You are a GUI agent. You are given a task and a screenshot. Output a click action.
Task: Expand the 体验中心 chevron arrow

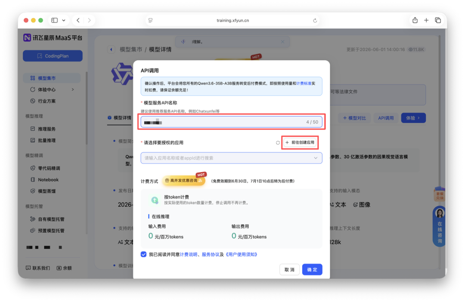(73, 89)
